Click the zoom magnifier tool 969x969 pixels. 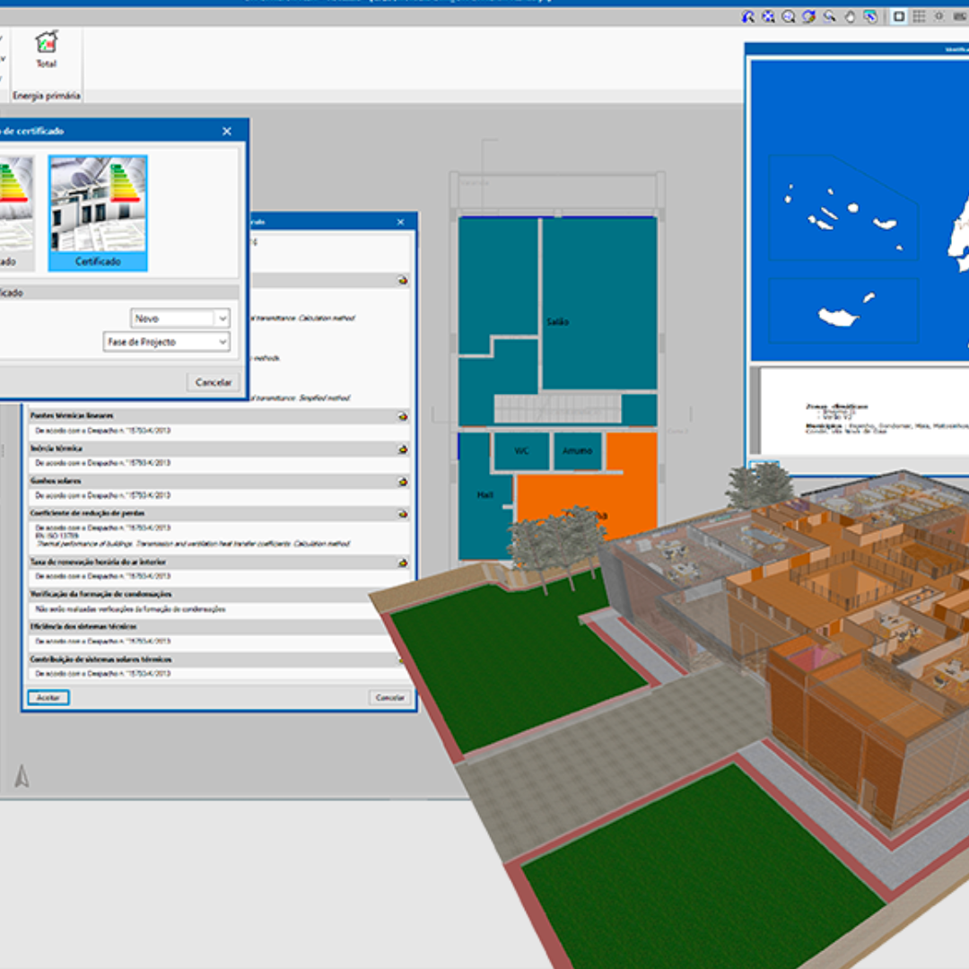coord(789,16)
